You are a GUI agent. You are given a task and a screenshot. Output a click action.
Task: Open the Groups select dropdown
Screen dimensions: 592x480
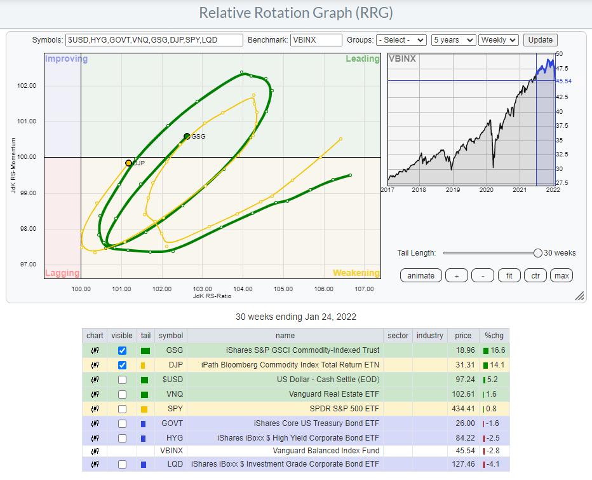coord(401,40)
